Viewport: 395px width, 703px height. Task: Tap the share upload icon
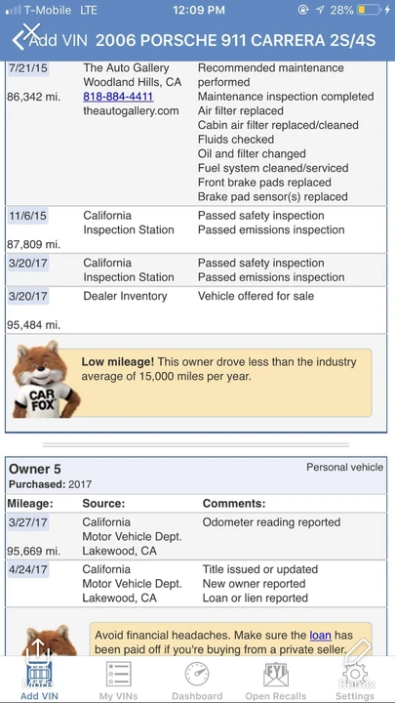pos(38,651)
